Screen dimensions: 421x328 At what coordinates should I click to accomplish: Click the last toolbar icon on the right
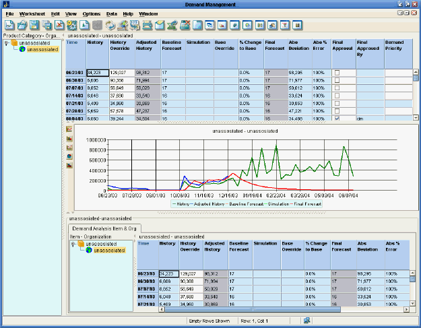click(x=297, y=25)
